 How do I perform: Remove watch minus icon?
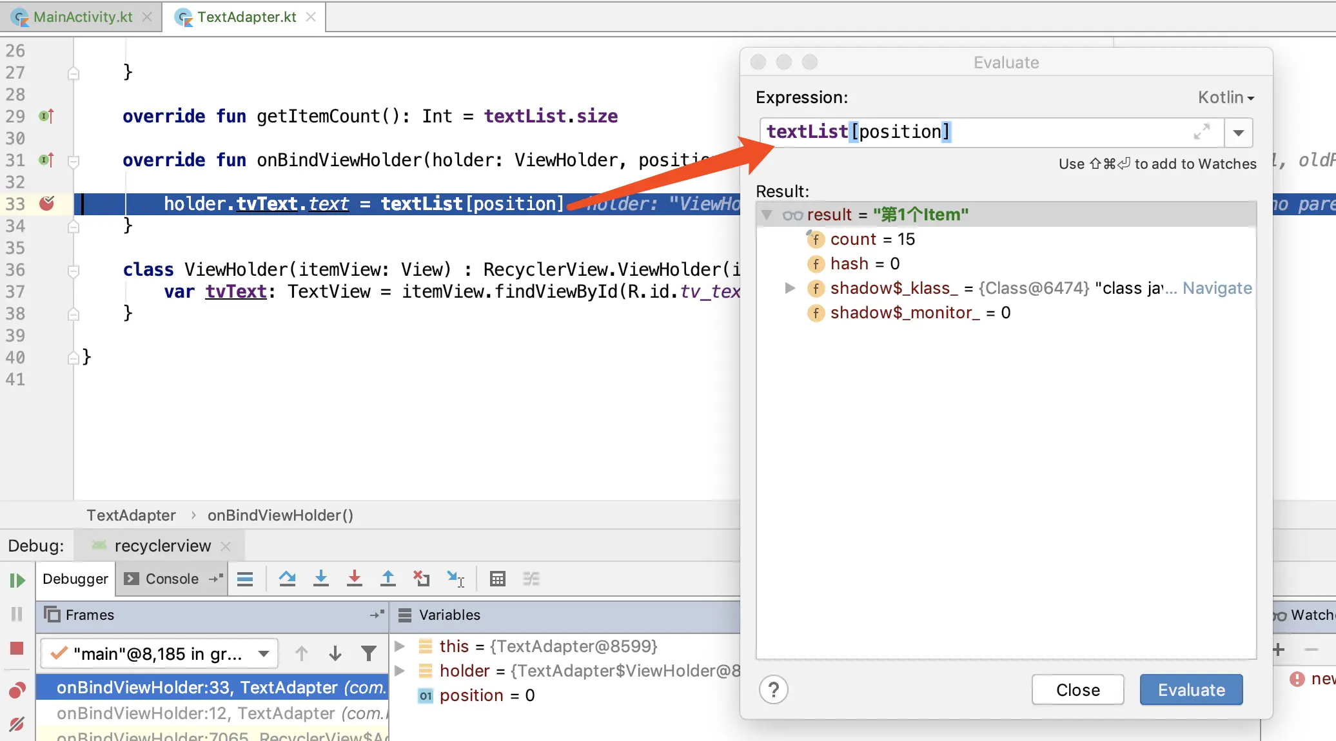pyautogui.click(x=1311, y=650)
